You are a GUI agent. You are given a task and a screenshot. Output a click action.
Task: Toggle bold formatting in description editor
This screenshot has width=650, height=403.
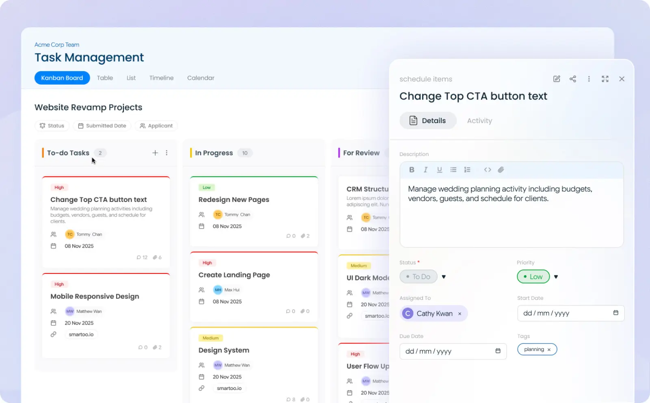(412, 170)
